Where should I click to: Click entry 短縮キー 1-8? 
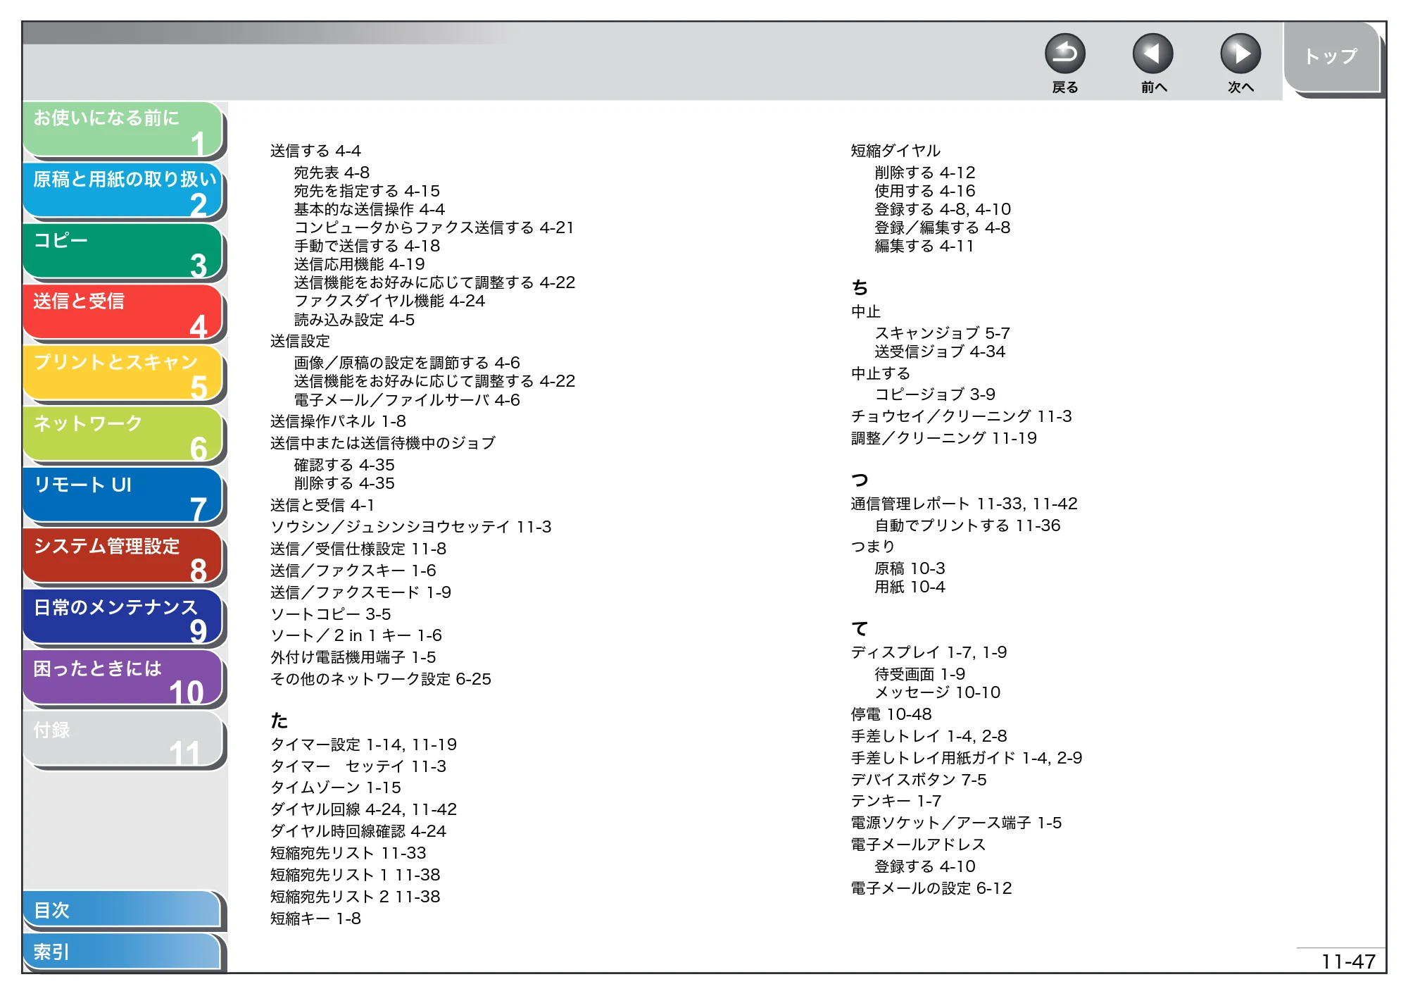[x=315, y=919]
